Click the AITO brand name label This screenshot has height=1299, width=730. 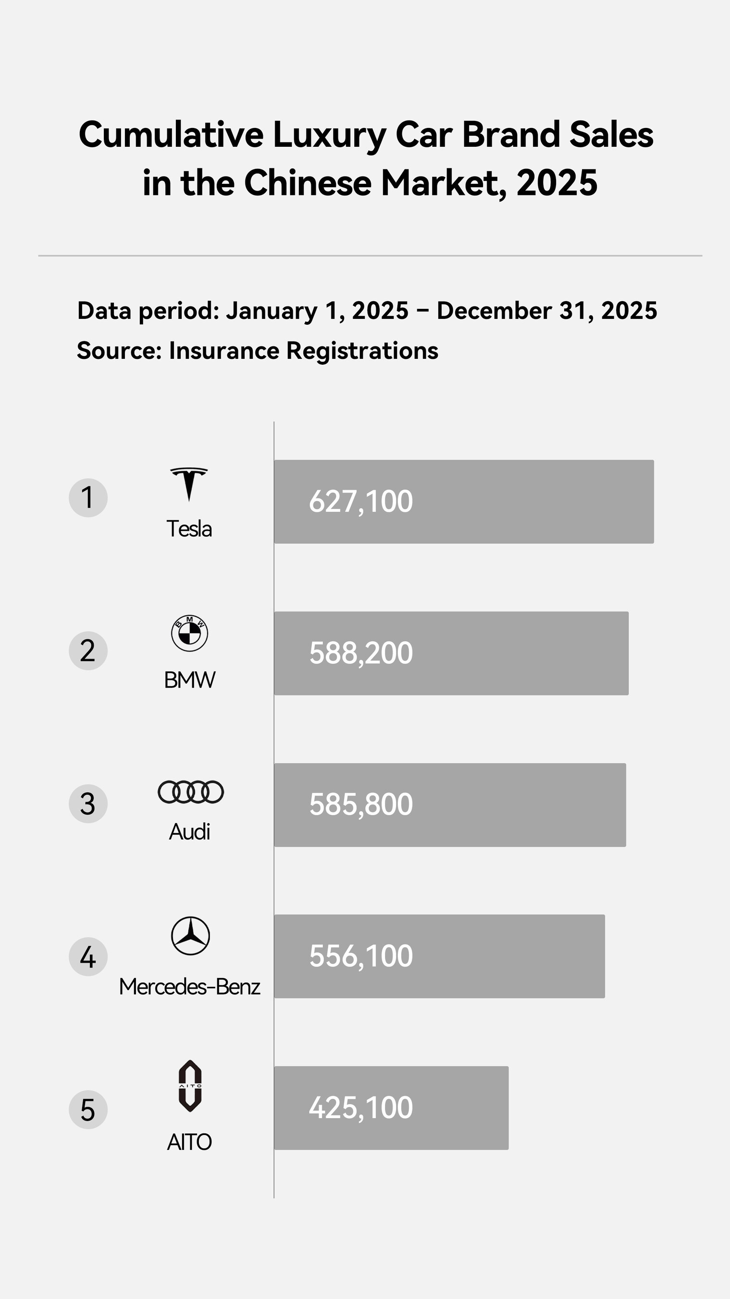click(x=189, y=1142)
